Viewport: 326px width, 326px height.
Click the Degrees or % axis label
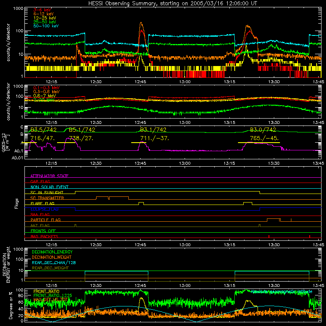[x=11, y=306]
